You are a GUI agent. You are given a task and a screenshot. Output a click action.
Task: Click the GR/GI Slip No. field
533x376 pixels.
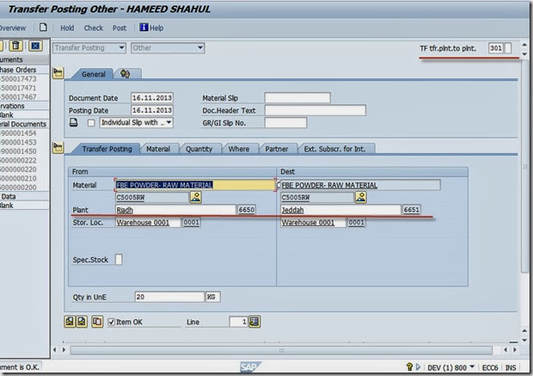[x=285, y=123]
